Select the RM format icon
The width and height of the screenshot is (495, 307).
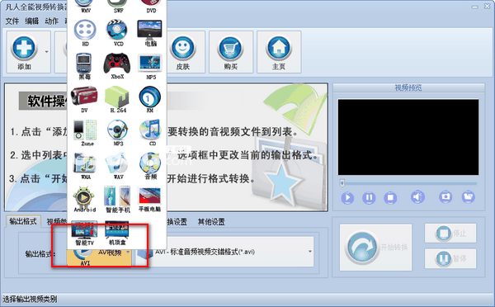click(x=150, y=98)
